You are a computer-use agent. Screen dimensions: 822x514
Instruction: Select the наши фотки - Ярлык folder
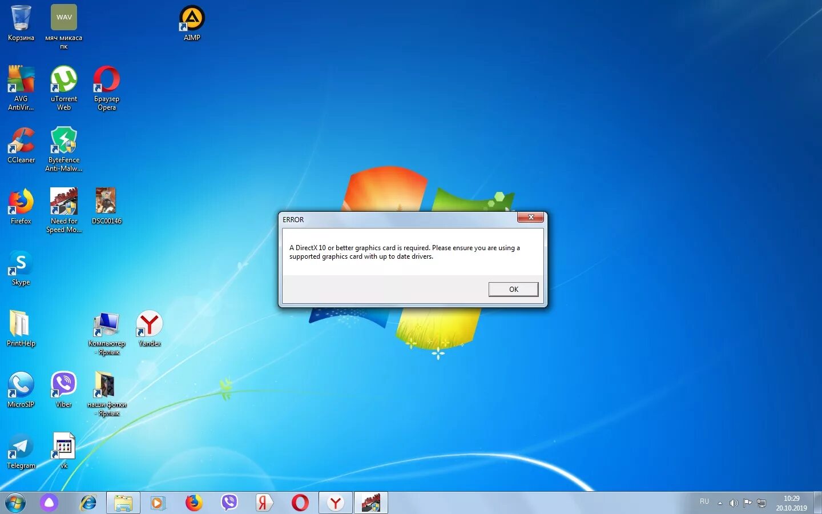107,394
